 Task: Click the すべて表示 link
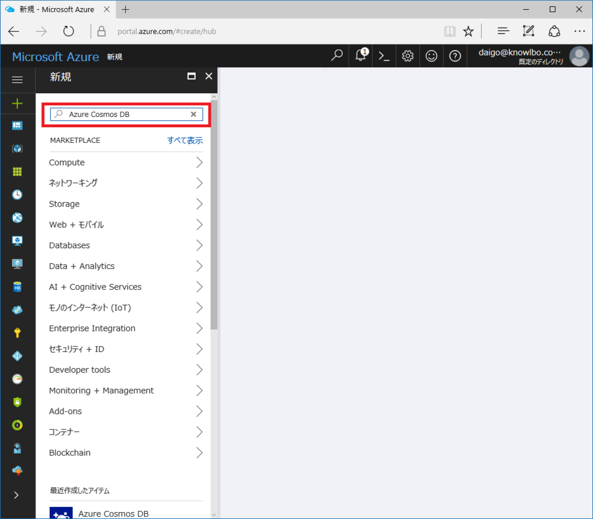point(185,141)
